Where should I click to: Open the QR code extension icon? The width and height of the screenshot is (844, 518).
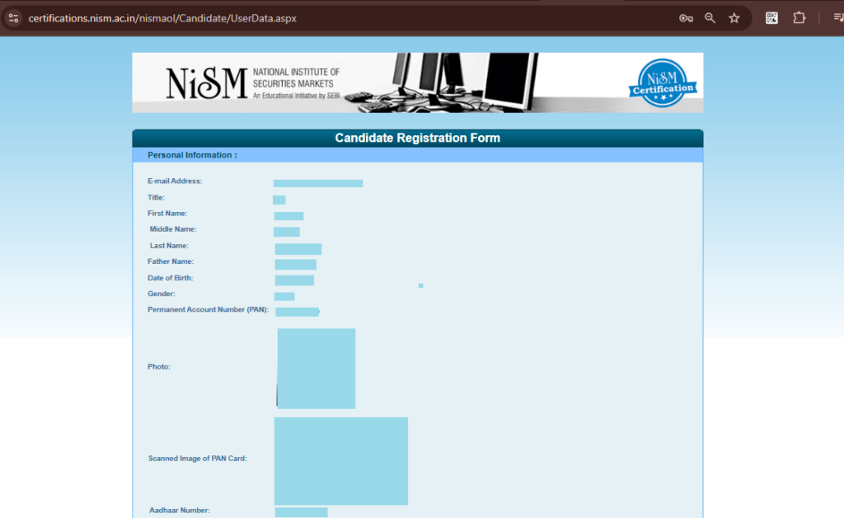[771, 18]
